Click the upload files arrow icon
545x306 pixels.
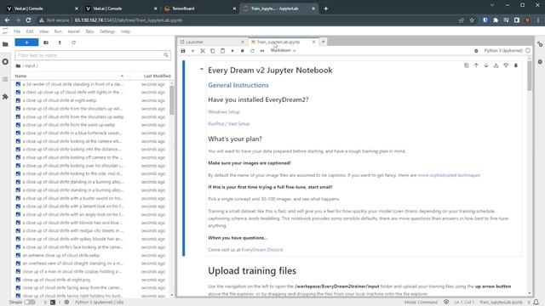(x=60, y=42)
